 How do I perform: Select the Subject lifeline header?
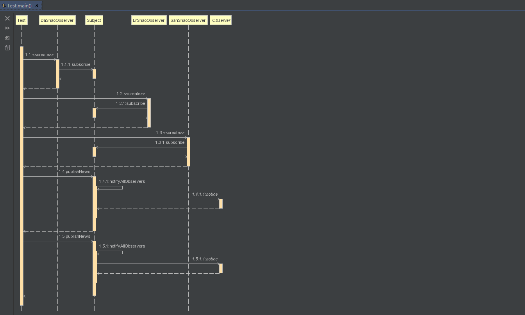click(94, 20)
